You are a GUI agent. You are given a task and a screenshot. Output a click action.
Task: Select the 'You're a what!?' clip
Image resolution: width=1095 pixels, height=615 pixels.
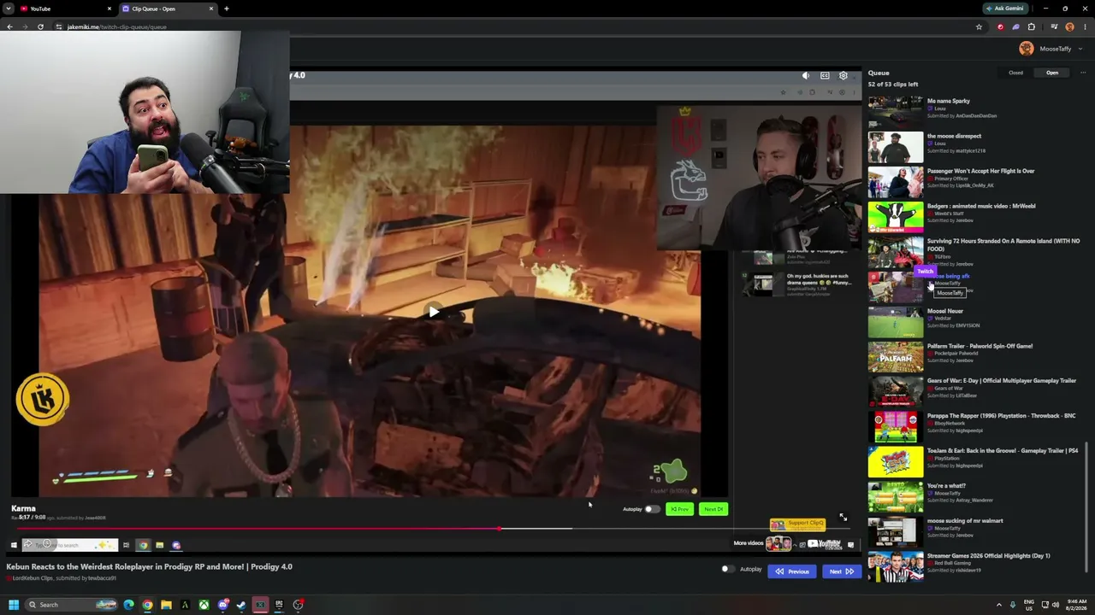975,496
